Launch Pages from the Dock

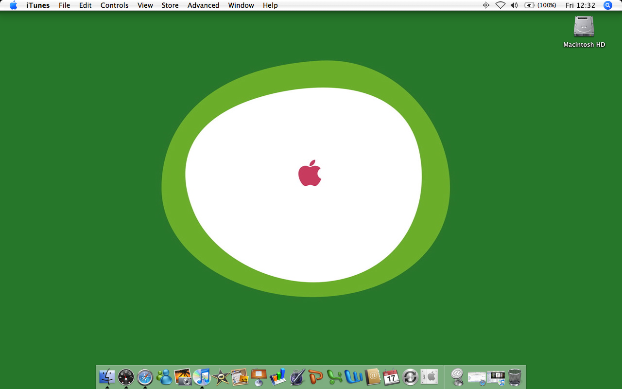coord(240,377)
